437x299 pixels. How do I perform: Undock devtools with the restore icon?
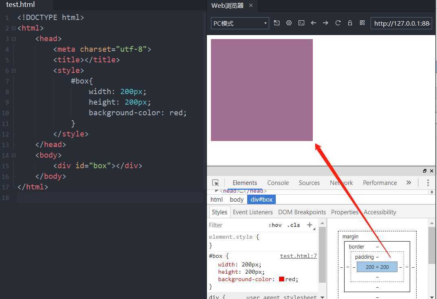[x=424, y=171]
